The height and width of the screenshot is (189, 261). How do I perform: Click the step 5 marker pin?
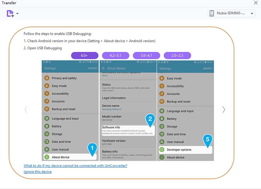pos(208,140)
